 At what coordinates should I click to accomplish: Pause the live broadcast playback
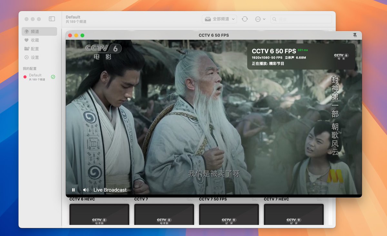74,190
